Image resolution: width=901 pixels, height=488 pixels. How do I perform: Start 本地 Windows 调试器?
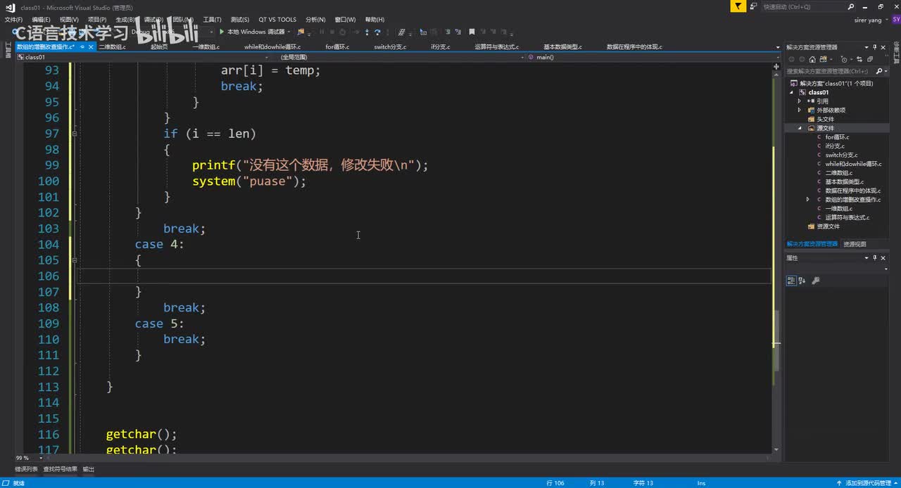pyautogui.click(x=252, y=32)
